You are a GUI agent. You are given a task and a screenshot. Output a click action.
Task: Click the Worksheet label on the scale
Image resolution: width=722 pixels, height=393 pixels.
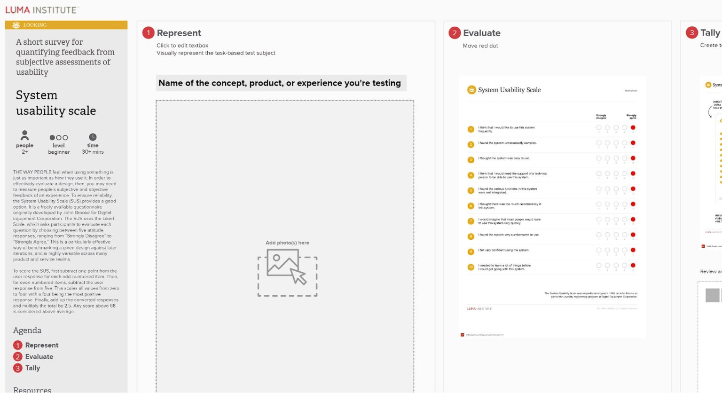click(631, 89)
